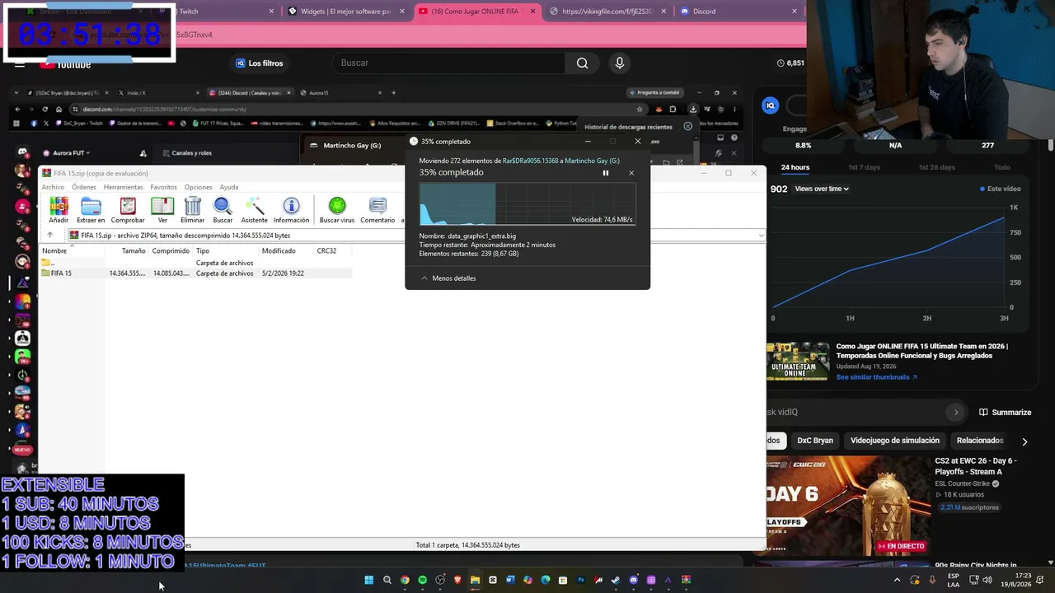Expand the WinRAR address bar dropdown

coord(761,236)
